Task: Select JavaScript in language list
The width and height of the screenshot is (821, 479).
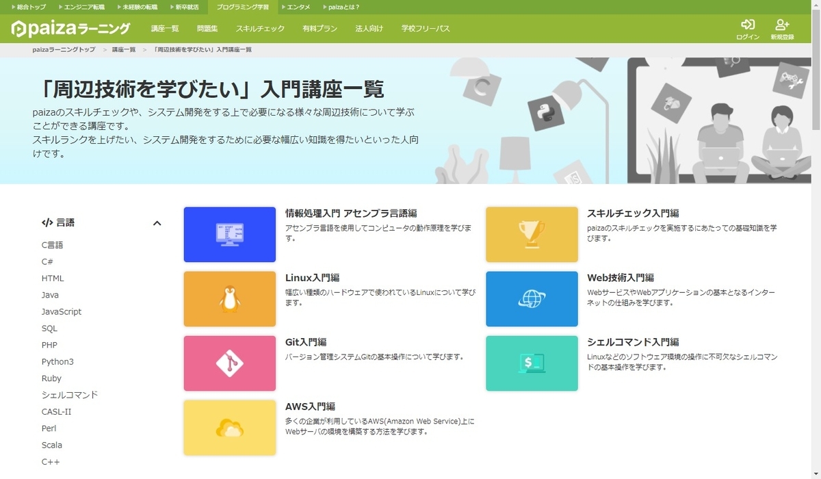Action: [62, 311]
